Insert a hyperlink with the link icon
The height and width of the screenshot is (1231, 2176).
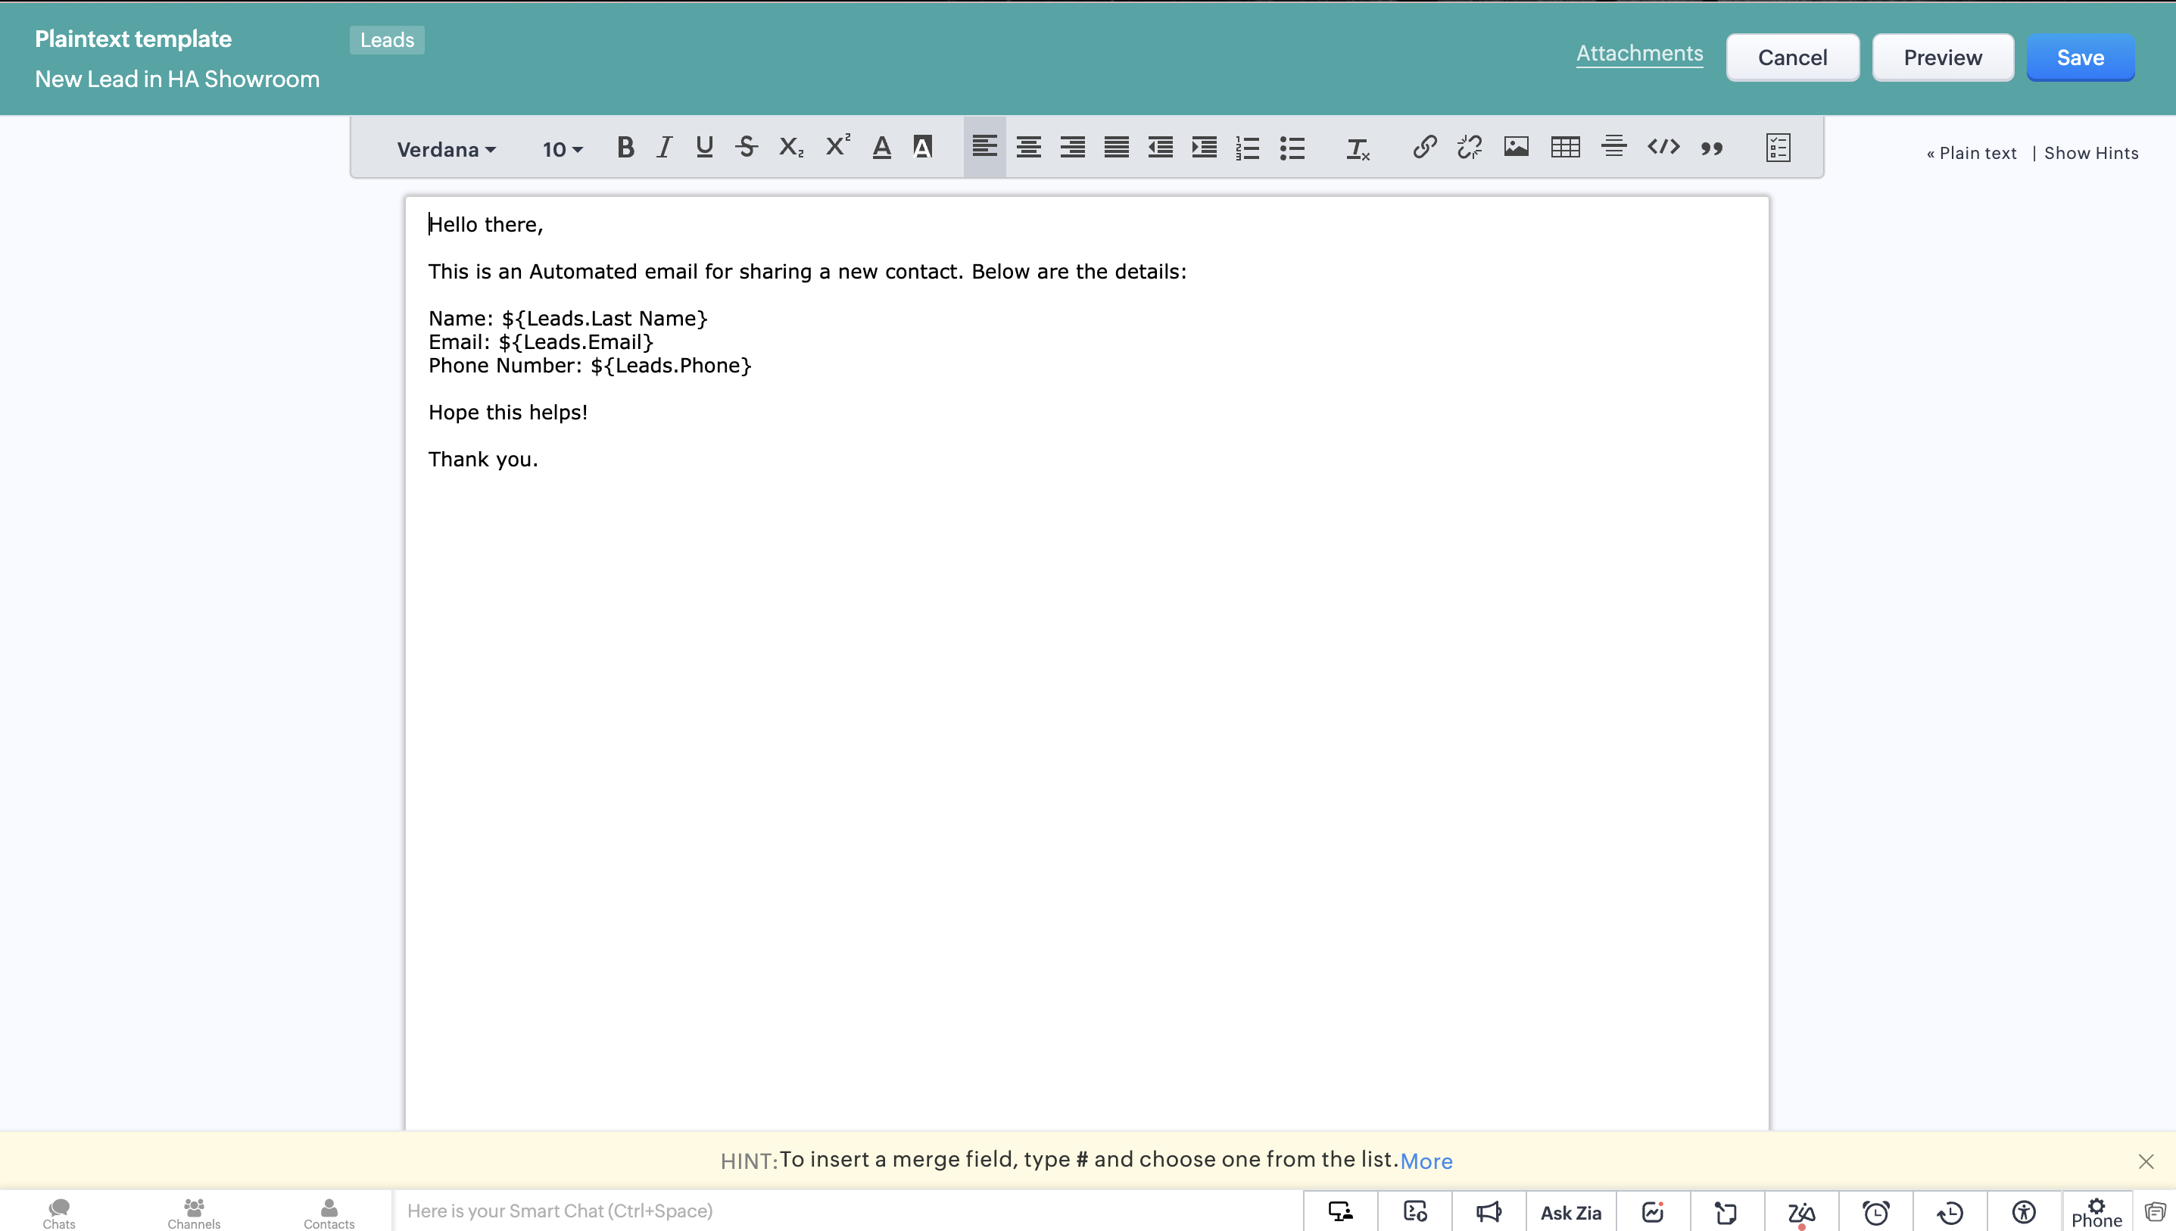coord(1424,147)
